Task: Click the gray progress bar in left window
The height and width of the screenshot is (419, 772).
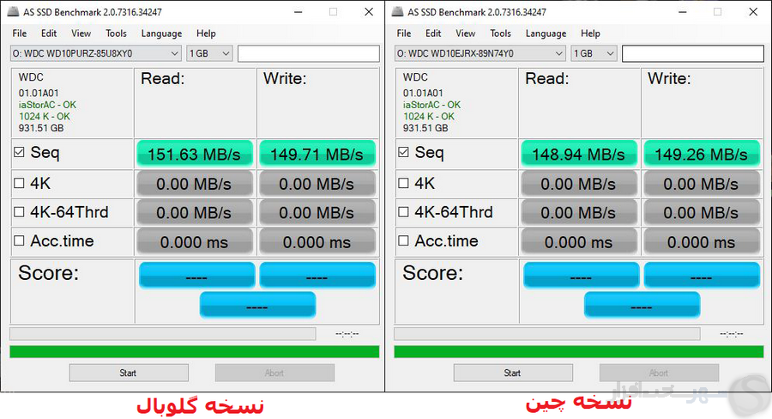Action: tap(163, 334)
